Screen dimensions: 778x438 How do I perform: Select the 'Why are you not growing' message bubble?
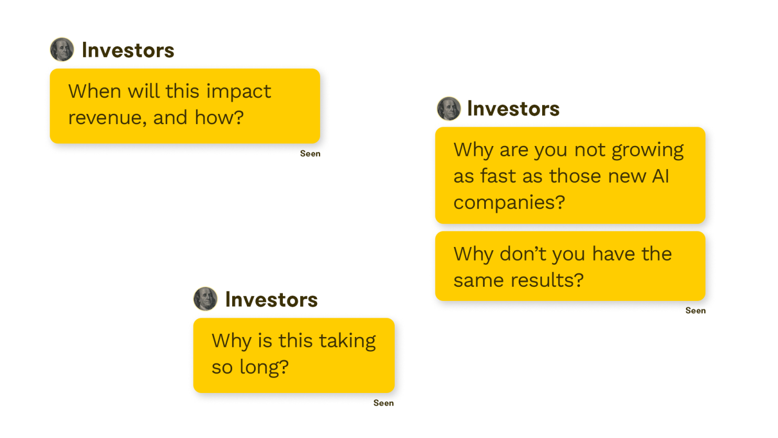[x=570, y=175]
